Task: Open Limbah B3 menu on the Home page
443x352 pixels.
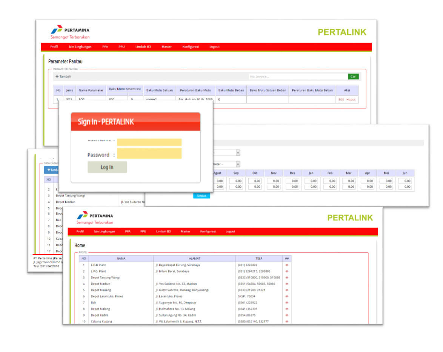Action: 163,232
